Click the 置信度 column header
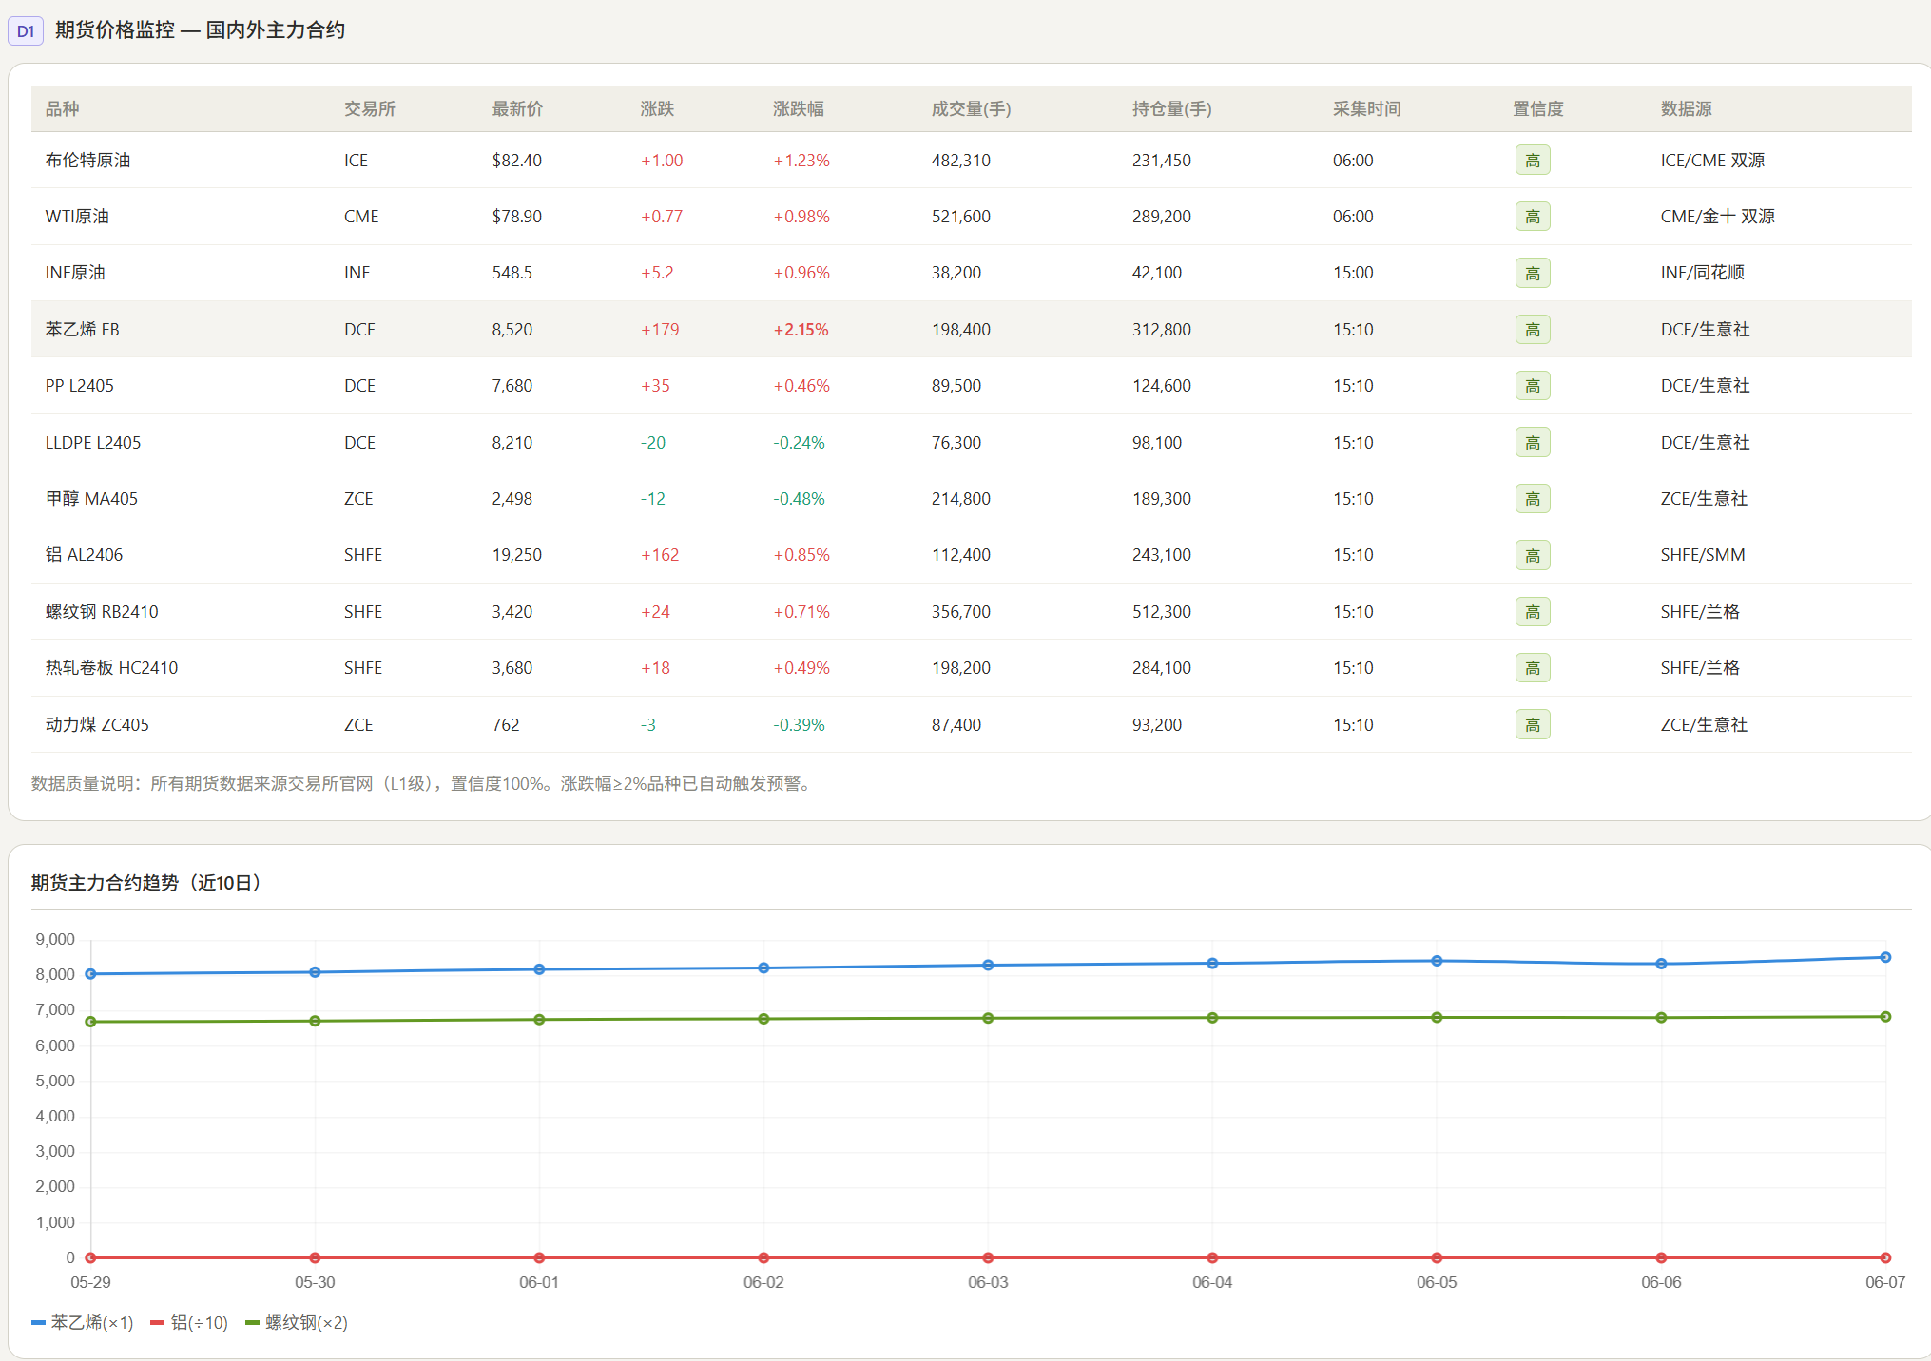 pos(1537,109)
